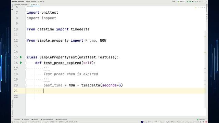Close the simple_property.py tab
219x123 pixels.
pos(29,4)
